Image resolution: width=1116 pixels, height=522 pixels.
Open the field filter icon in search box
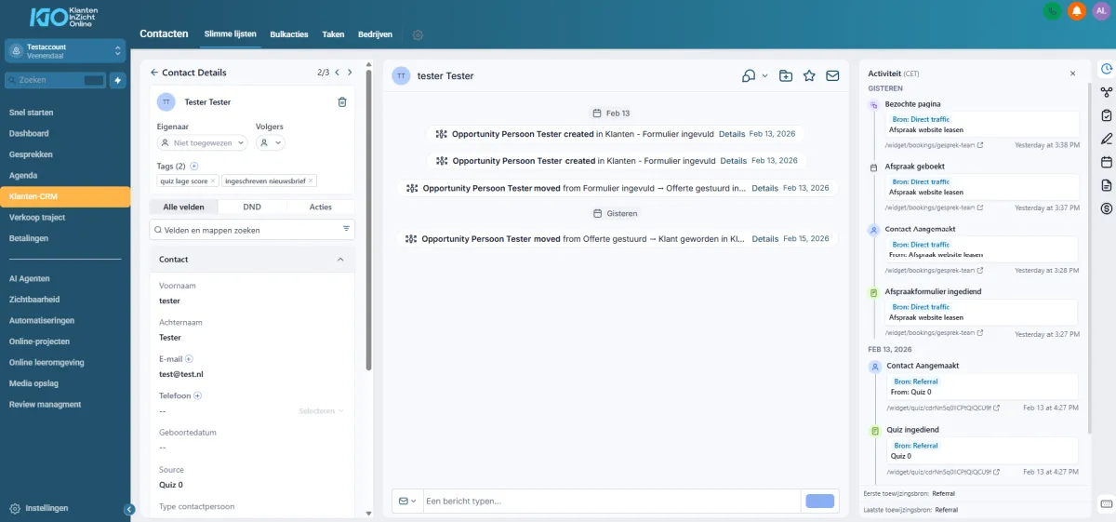[346, 228]
